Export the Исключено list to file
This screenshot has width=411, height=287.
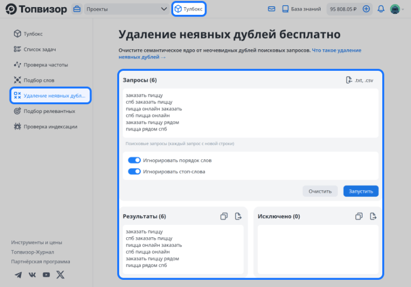tap(373, 216)
